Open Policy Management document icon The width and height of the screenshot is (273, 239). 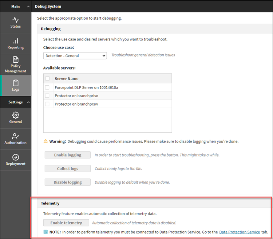pos(16,59)
